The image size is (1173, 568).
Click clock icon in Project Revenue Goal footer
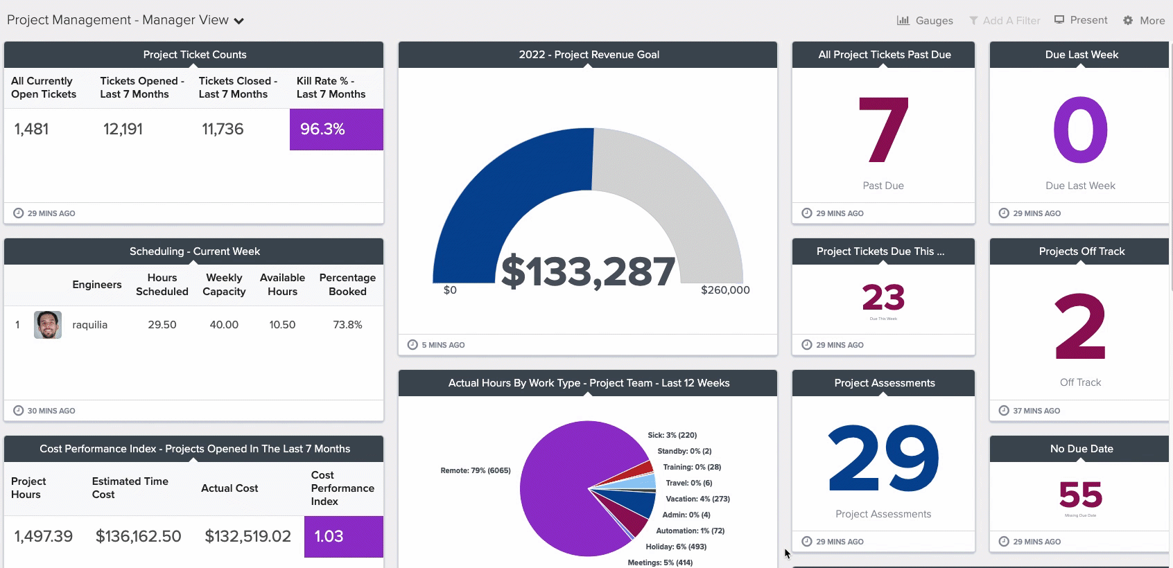pos(412,345)
